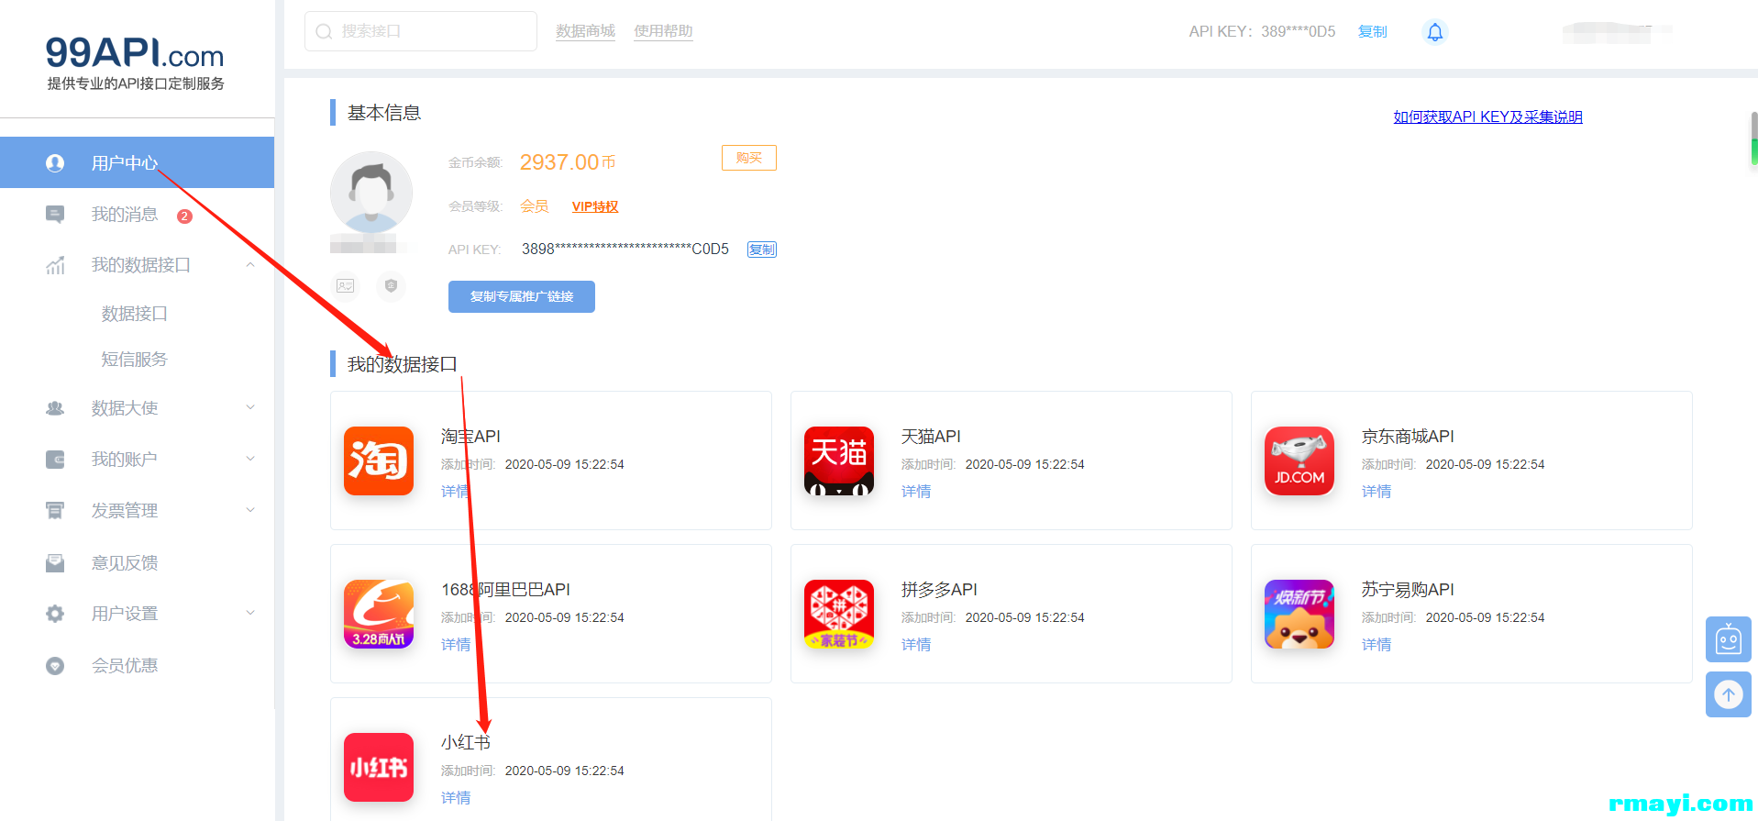The image size is (1758, 821).
Task: Click the 购买 coins button
Action: pos(749,158)
